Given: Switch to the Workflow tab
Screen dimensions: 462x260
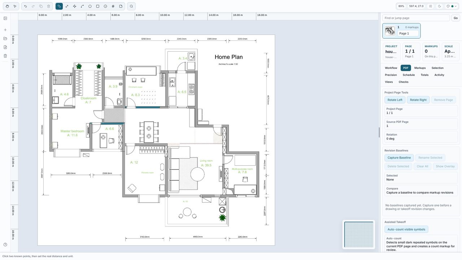Looking at the screenshot, I should tap(391, 68).
